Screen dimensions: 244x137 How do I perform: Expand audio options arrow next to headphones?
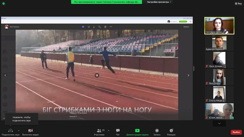click(x=19, y=130)
